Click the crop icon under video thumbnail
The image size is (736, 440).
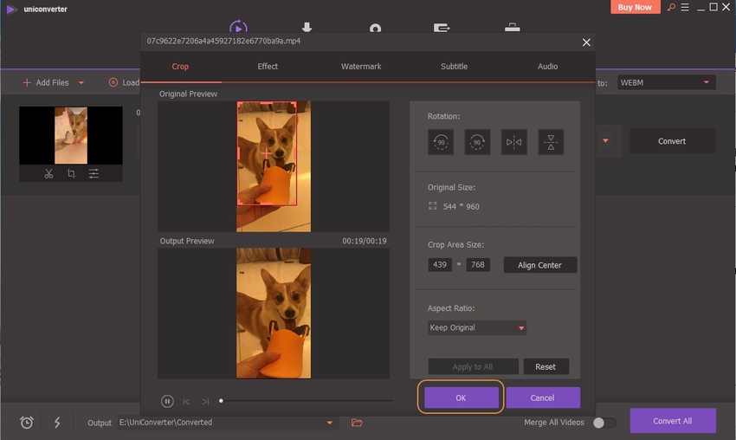pos(71,174)
